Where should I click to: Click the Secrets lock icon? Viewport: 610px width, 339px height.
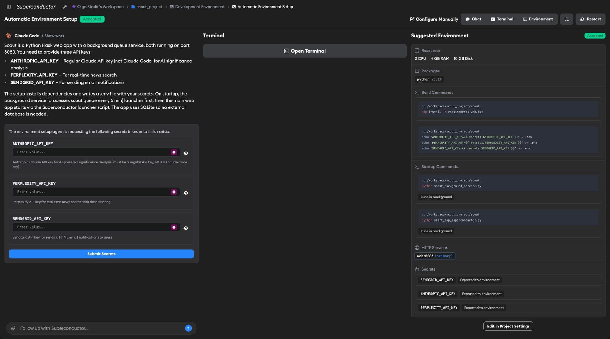click(x=417, y=269)
